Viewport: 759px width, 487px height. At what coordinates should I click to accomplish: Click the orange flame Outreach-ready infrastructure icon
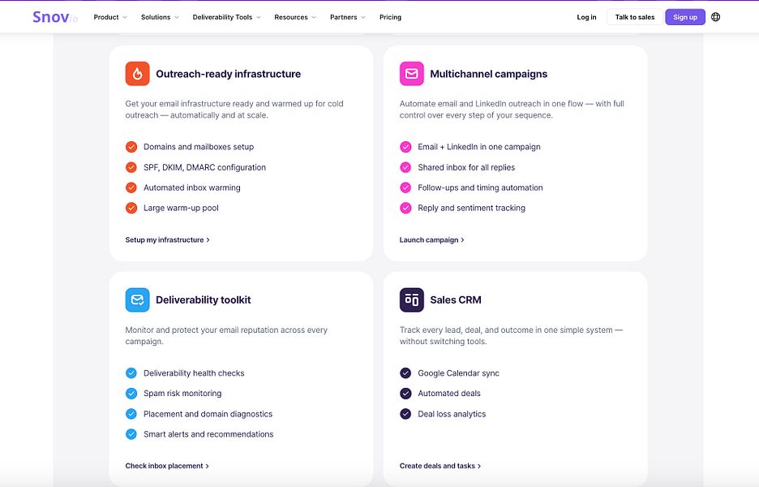pos(138,74)
